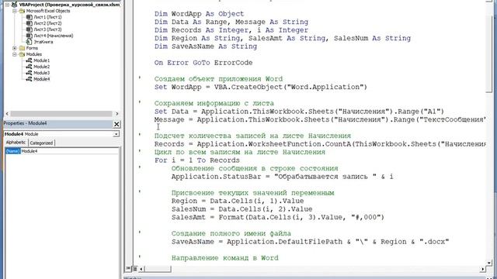497x279 pixels.
Task: Select Module4 label in the Modules folder
Action: pyautogui.click(x=41, y=79)
